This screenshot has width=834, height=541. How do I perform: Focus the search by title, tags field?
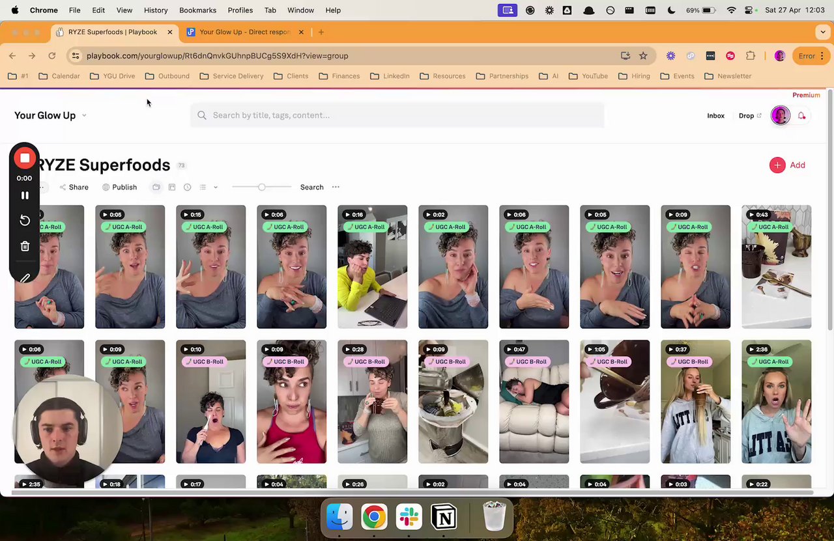point(397,115)
